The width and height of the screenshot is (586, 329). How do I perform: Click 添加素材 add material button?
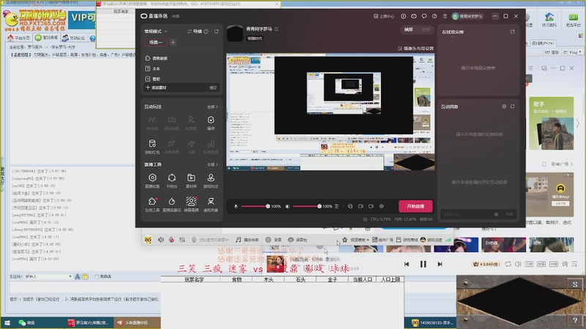[x=157, y=88]
